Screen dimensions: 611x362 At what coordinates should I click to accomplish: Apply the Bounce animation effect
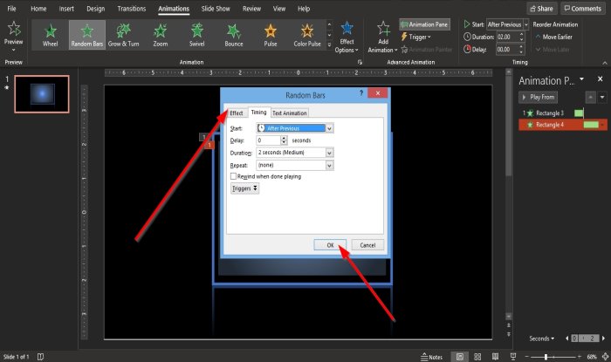pos(233,35)
